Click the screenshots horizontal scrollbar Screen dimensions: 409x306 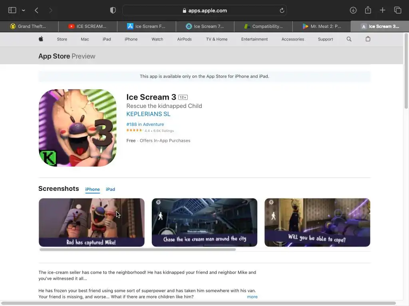click(137, 249)
